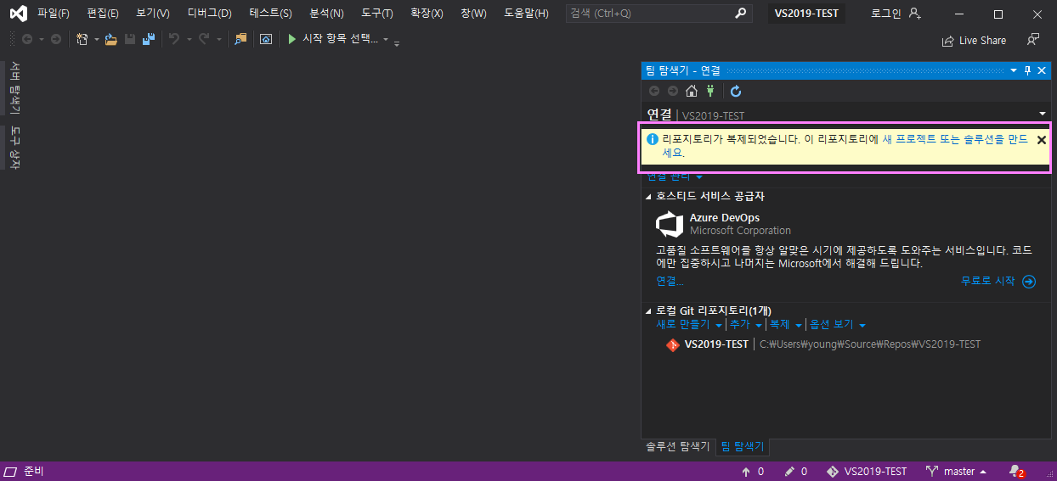Click the Team Explorer Home icon
The image size is (1057, 481).
coord(692,91)
